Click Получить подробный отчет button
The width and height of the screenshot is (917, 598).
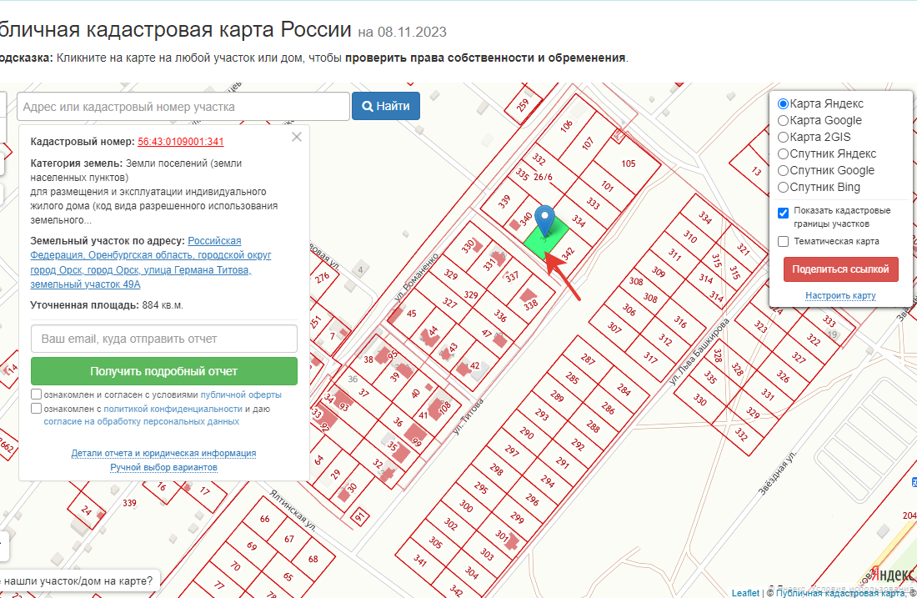[x=163, y=371]
